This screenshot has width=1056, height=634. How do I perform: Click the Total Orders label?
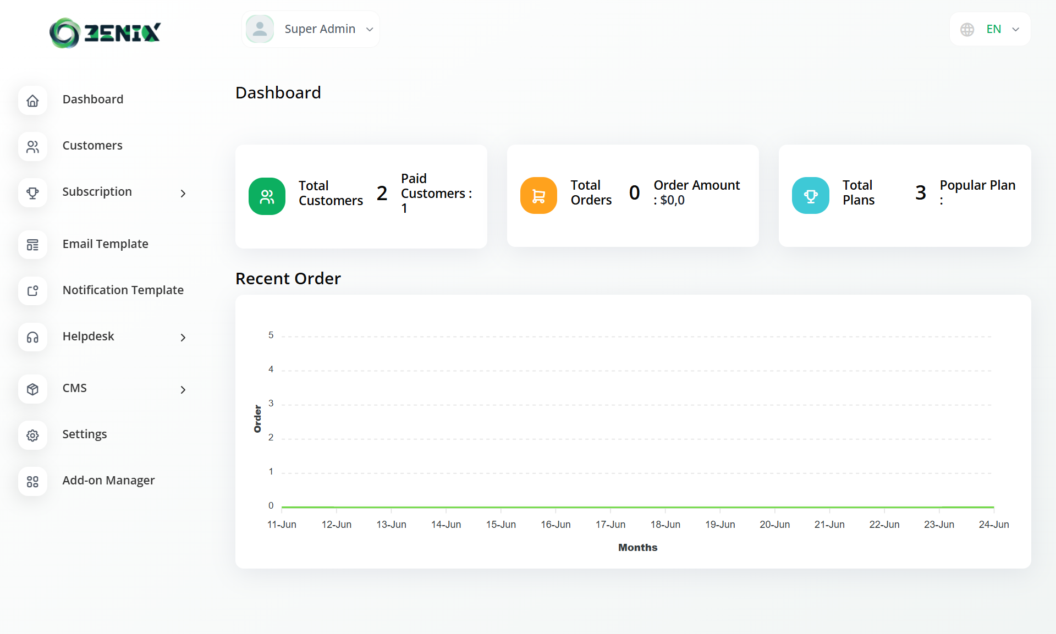pyautogui.click(x=591, y=192)
